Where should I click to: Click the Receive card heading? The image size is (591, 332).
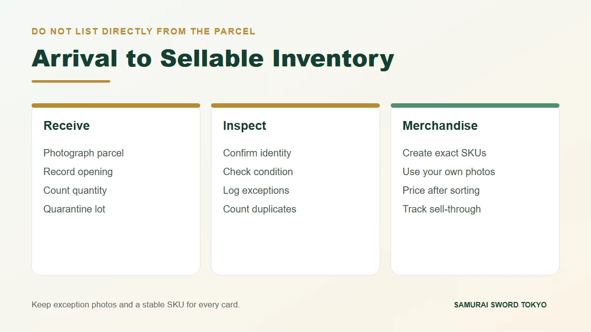click(x=66, y=126)
